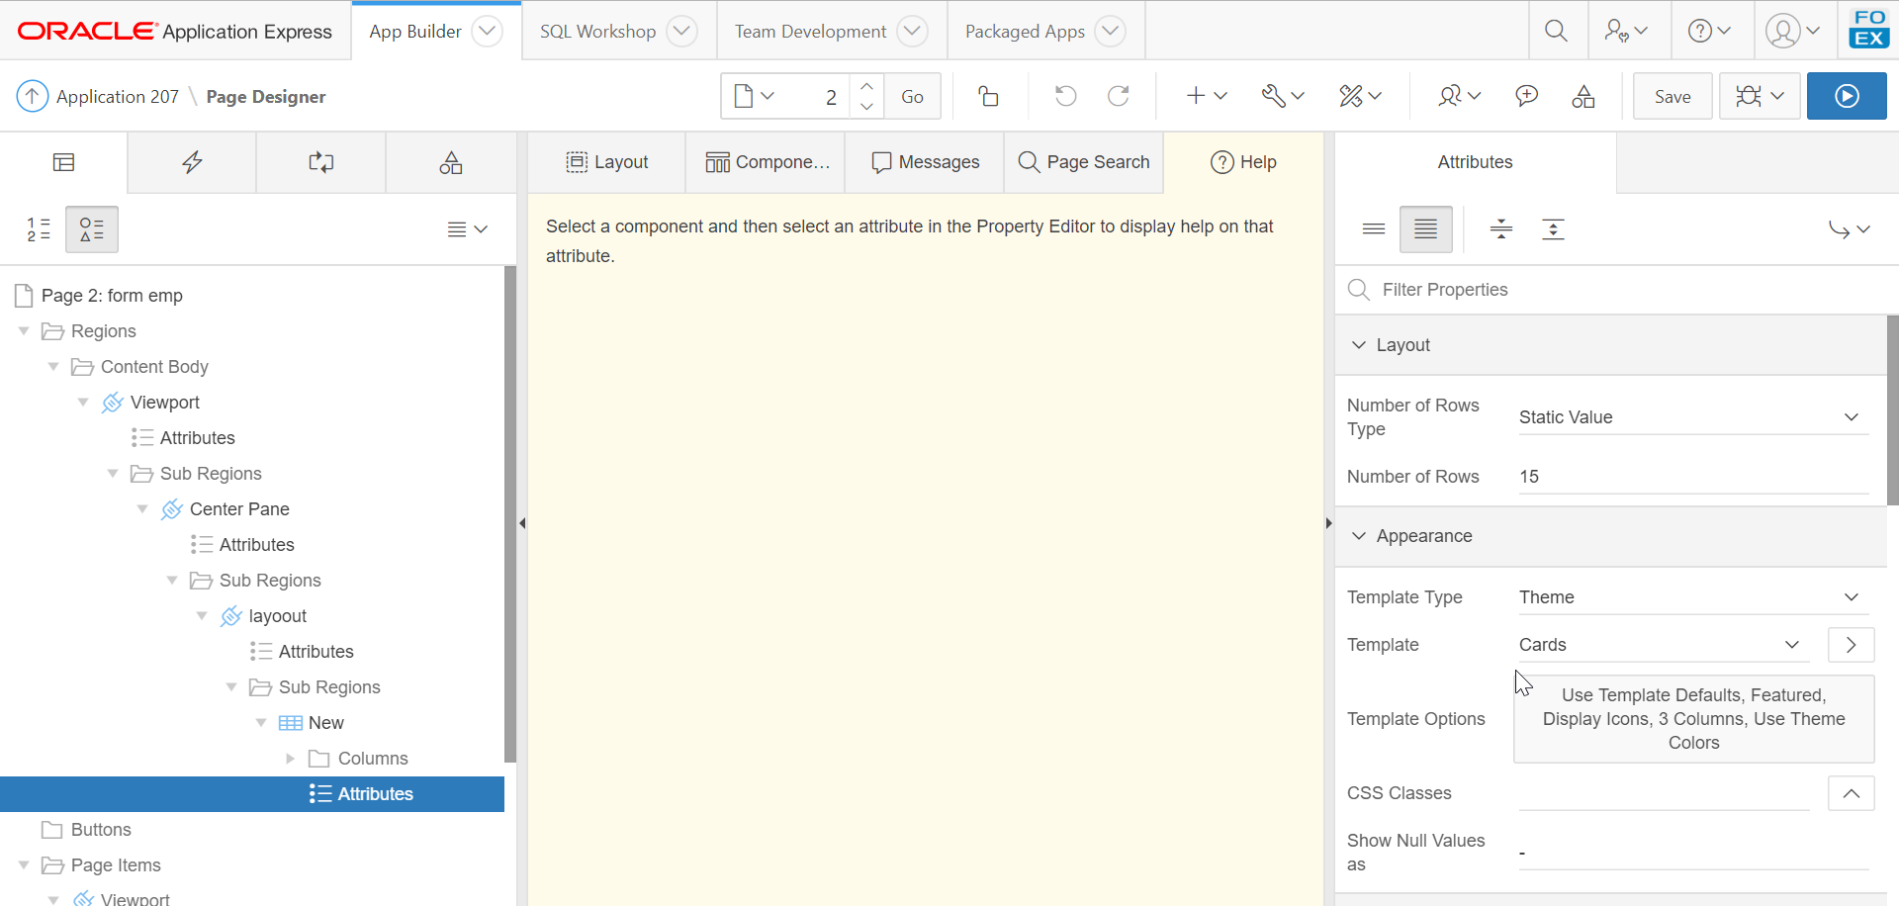This screenshot has height=906, width=1899.
Task: Toggle Show All properties view
Action: click(1425, 228)
